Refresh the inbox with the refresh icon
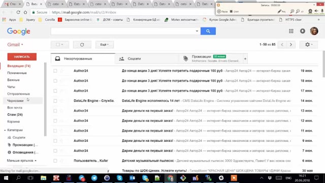 pos(82,45)
